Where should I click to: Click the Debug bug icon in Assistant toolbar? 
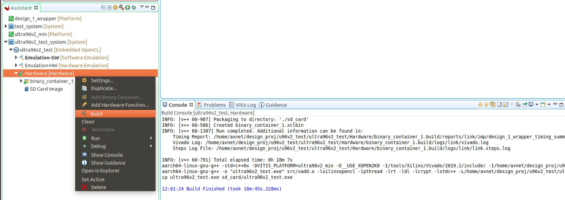(x=134, y=8)
